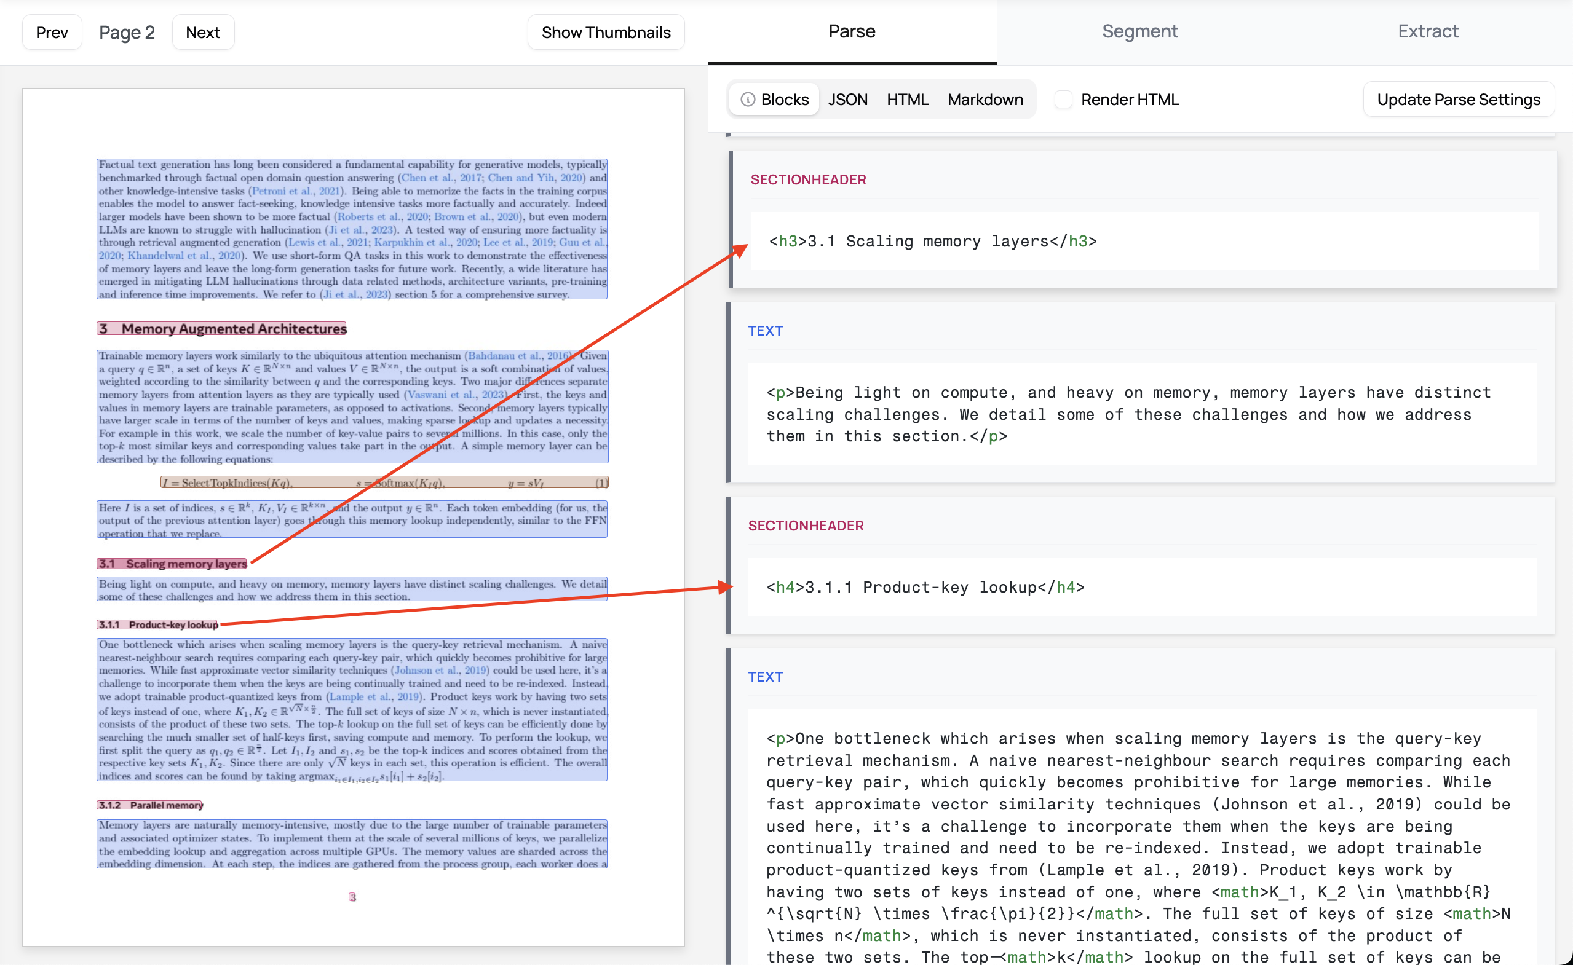The image size is (1573, 965).
Task: Enable the Render HTML checkbox
Action: [x=1063, y=100]
